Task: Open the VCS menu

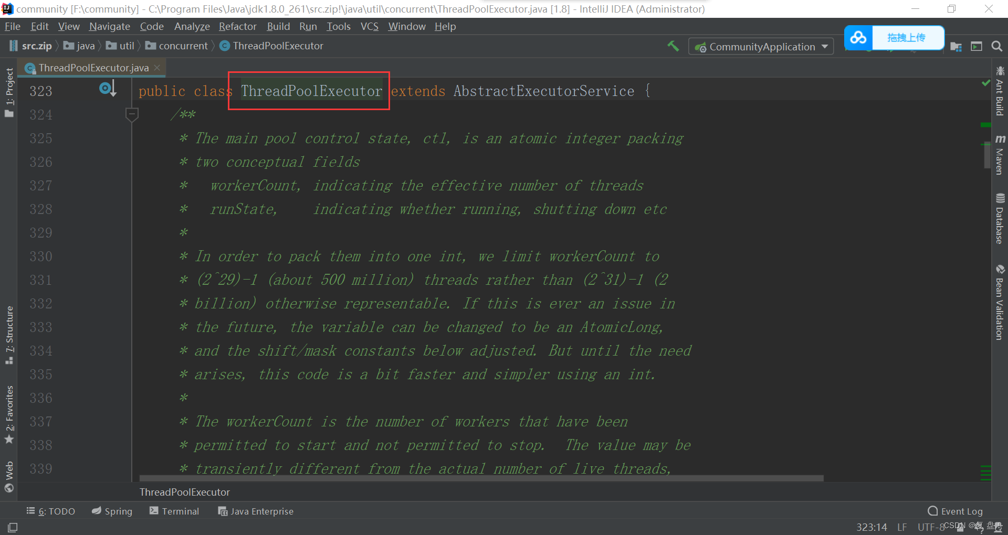Action: click(370, 26)
